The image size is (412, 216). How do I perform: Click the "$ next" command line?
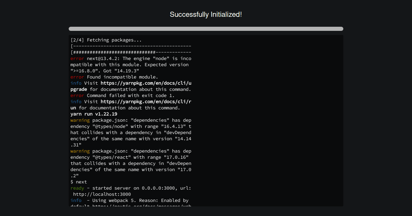click(79, 182)
